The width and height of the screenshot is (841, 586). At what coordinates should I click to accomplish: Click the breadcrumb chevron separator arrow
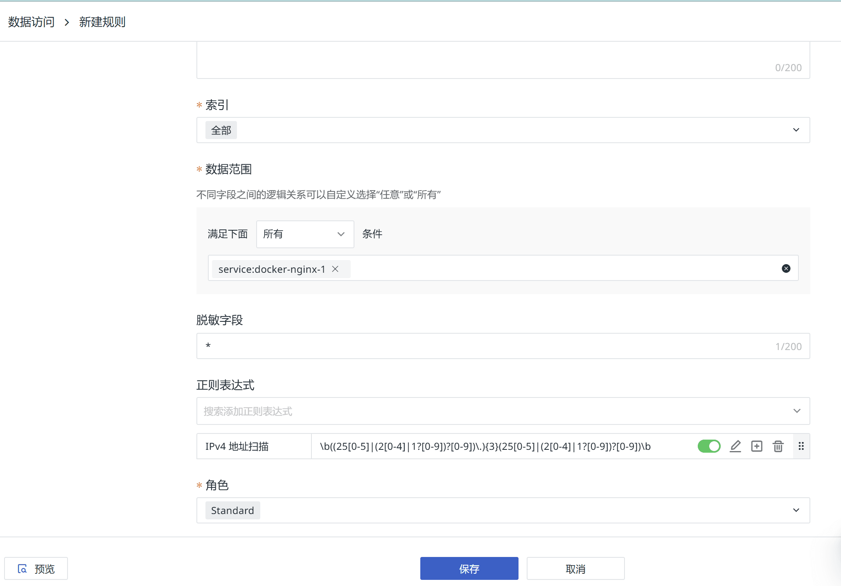[67, 22]
